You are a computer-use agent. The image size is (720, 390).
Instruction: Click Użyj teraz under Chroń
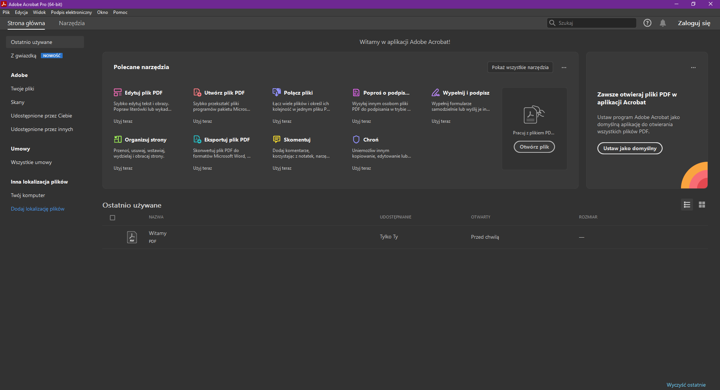pos(361,168)
